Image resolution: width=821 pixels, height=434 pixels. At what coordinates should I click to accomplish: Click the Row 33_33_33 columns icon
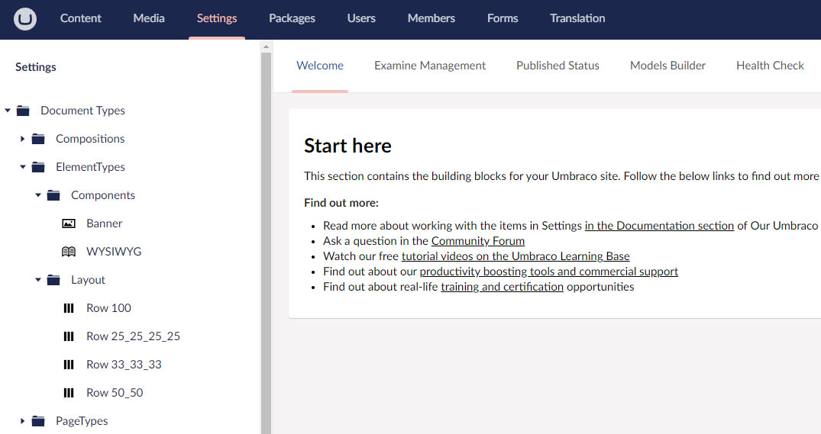(x=69, y=365)
